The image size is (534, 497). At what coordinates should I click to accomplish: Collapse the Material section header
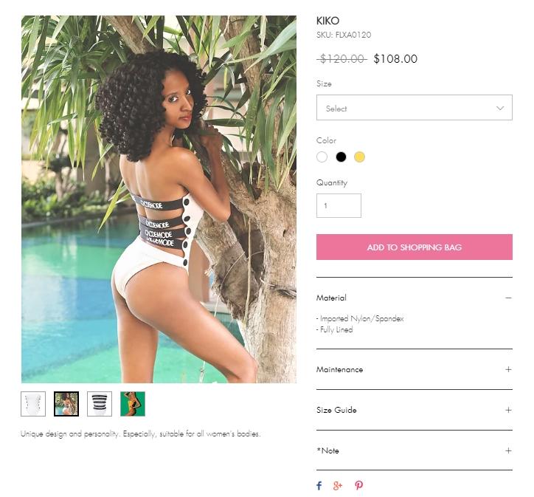point(414,298)
